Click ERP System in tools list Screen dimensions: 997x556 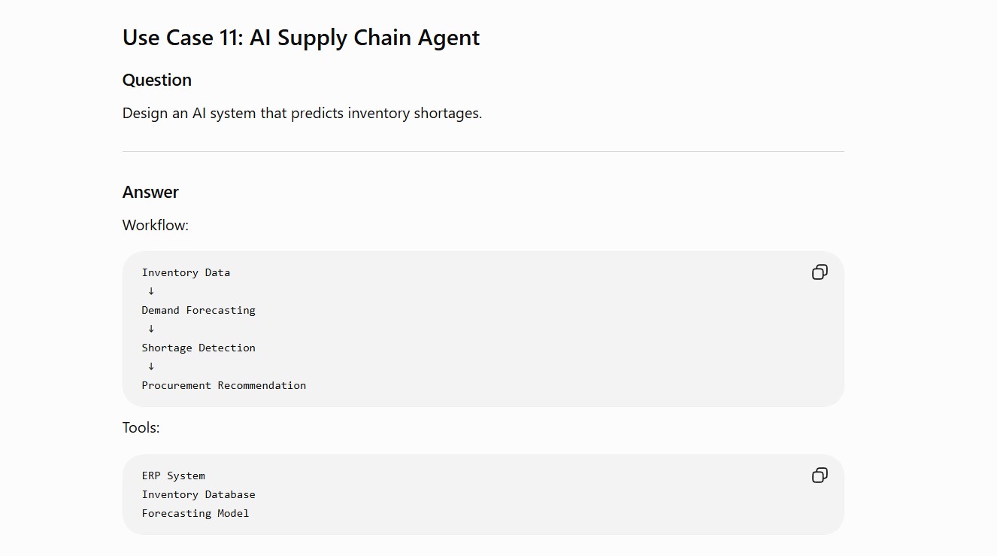[x=174, y=475]
